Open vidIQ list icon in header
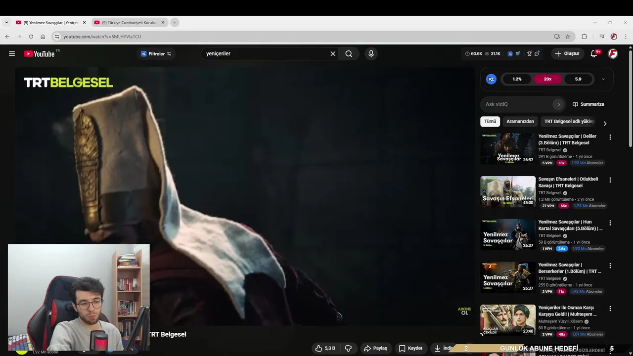Screen dimensions: 633x356 (x=518, y=54)
